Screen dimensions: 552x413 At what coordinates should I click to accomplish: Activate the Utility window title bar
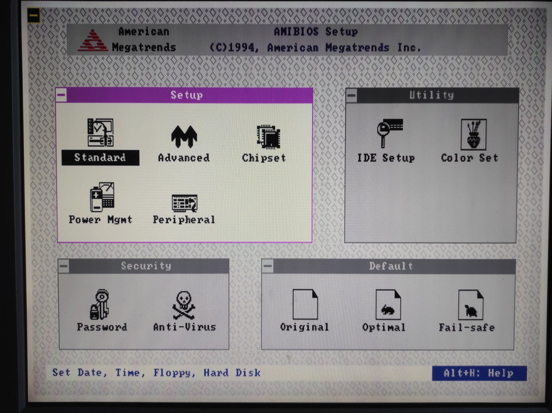tap(432, 95)
